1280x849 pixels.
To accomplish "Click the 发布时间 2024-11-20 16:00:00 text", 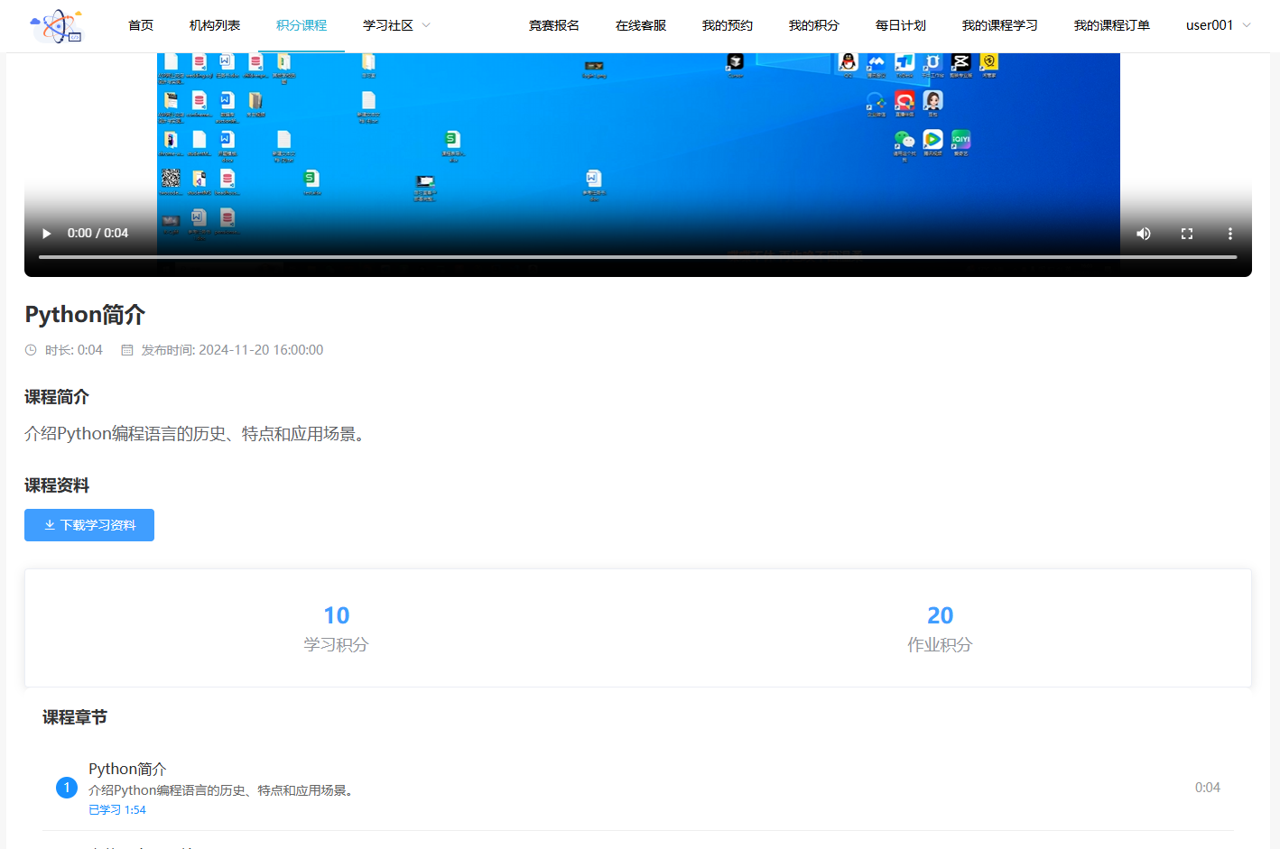I will (232, 350).
